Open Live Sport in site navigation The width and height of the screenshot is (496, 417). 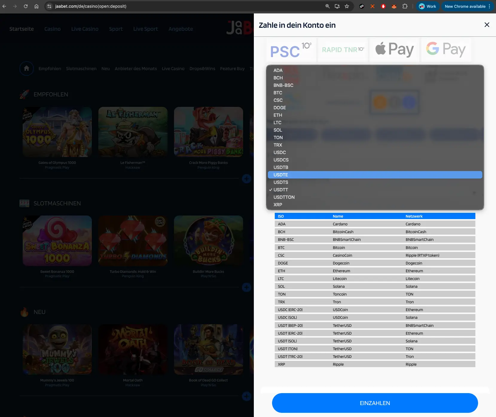(x=146, y=29)
